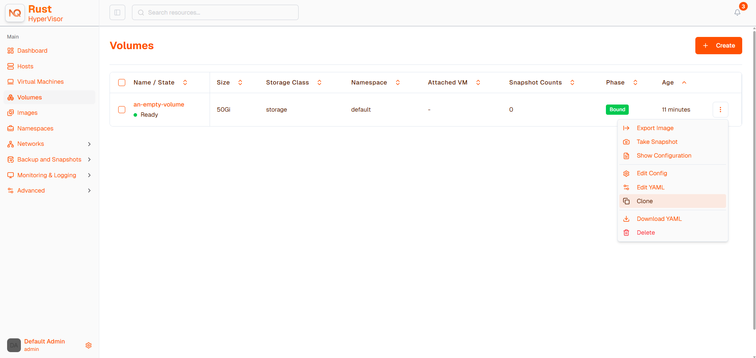This screenshot has height=358, width=756.
Task: Expand the Networks submenu chevron
Action: (x=89, y=144)
